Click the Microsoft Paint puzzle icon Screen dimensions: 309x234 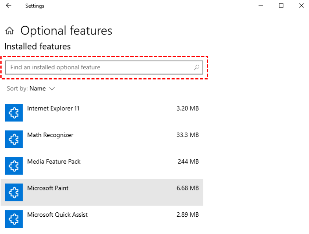(x=14, y=192)
